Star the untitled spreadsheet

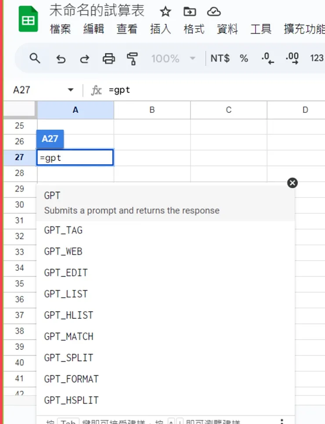165,12
